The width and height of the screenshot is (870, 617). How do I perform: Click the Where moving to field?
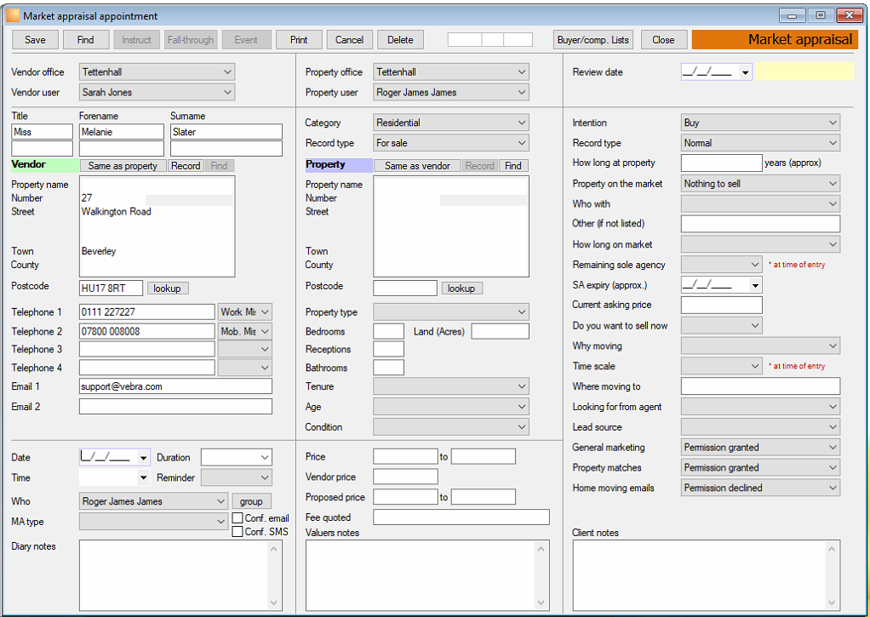pos(760,386)
